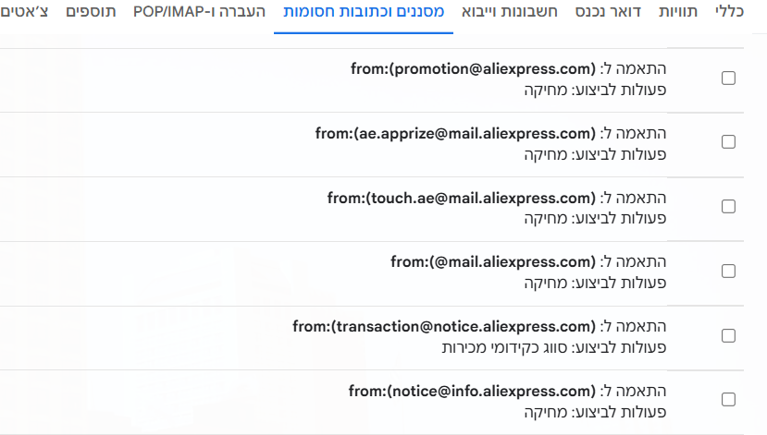The image size is (767, 435).
Task: Select the touch.ae@mail.aliexpress.com filter checkbox
Action: pyautogui.click(x=728, y=207)
